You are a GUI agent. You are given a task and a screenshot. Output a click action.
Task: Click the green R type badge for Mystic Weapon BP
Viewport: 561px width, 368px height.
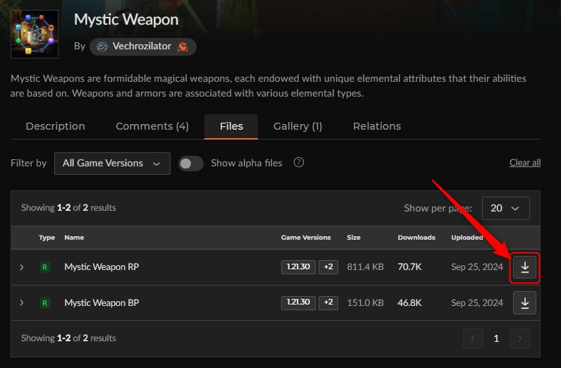pos(44,303)
